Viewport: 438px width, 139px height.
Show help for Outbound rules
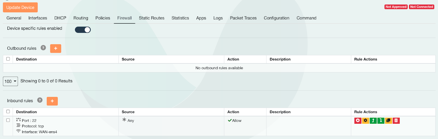(43, 48)
